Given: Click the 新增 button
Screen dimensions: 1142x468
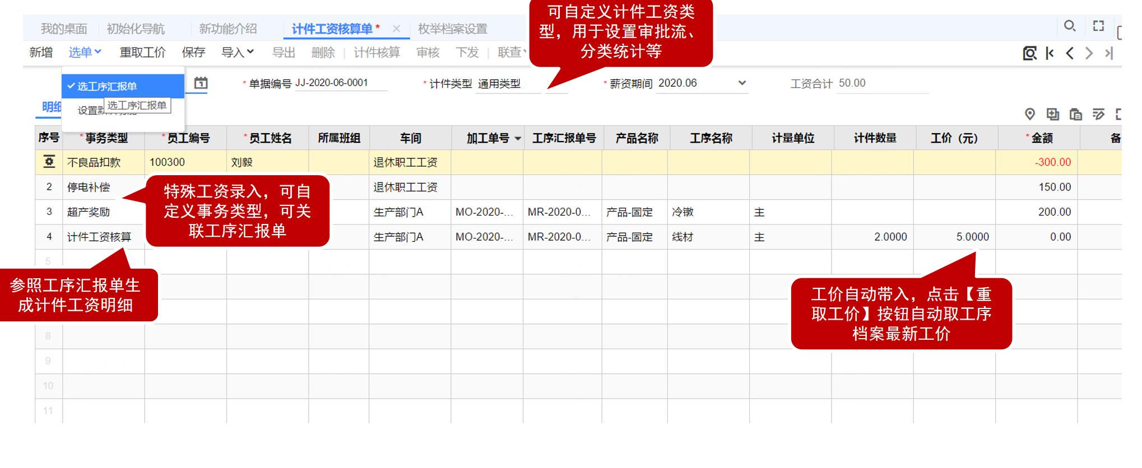Looking at the screenshot, I should 41,52.
